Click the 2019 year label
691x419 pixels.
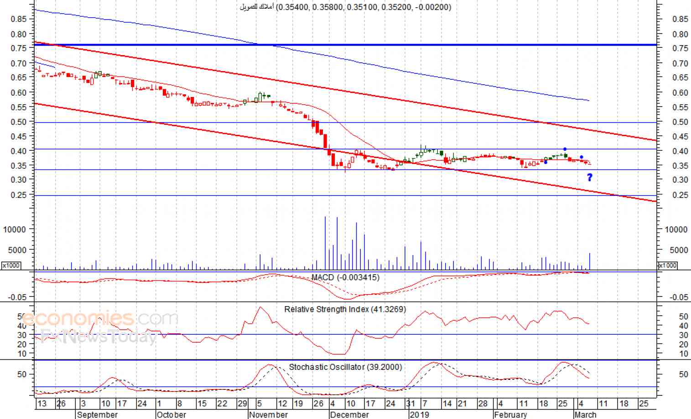click(x=419, y=414)
